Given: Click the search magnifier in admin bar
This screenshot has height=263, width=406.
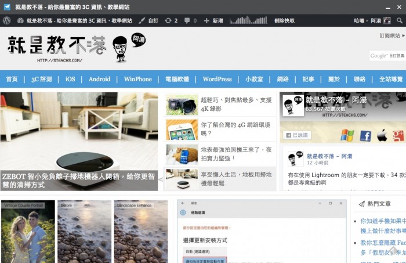Looking at the screenshot, I should [400, 20].
